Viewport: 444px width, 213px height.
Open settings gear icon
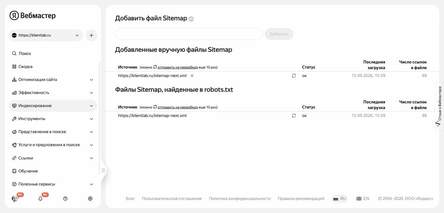90,199
